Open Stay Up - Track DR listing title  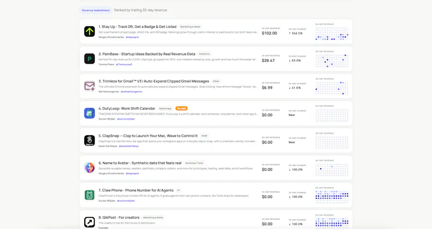(138, 26)
